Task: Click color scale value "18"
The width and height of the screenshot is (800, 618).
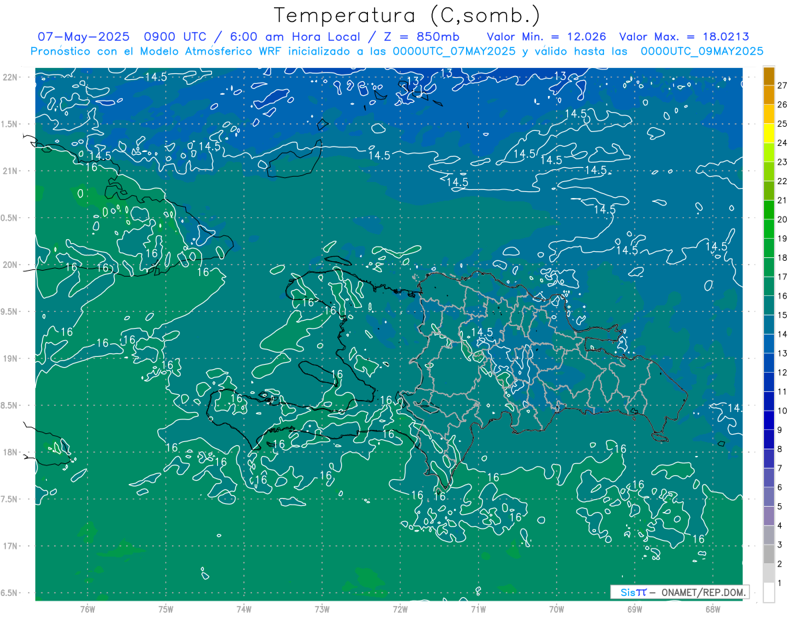Action: (783, 258)
